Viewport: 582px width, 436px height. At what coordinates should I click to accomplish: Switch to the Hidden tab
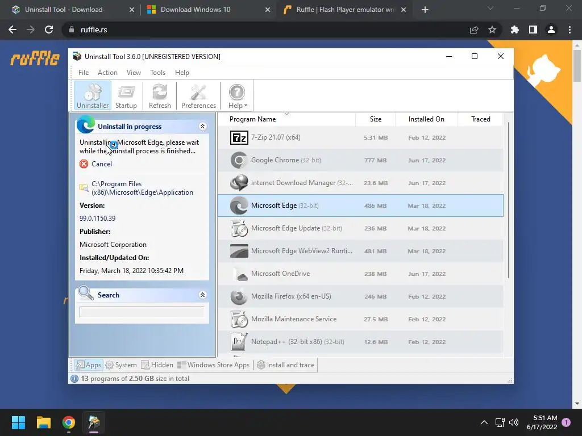157,365
